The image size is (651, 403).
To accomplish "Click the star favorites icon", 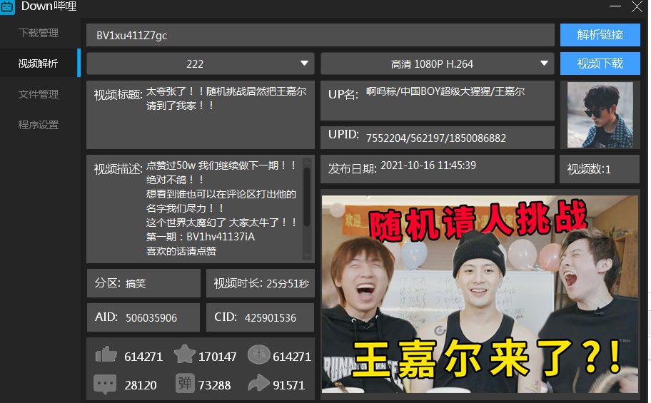I will pos(184,354).
